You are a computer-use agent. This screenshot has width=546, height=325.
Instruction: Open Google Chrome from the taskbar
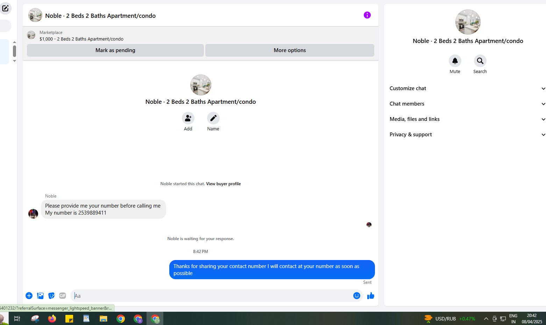[121, 318]
